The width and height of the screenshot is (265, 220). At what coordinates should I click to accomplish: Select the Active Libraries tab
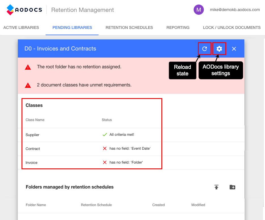(x=21, y=27)
